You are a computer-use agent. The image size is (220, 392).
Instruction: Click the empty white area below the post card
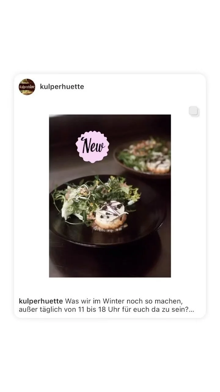(x=110, y=355)
